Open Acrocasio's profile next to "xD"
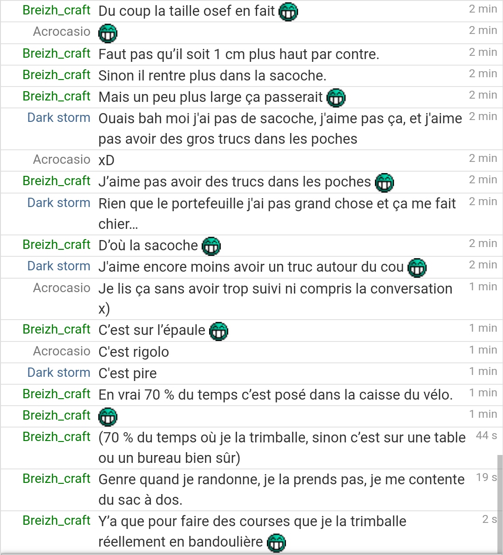This screenshot has height=555, width=503. pos(61,160)
